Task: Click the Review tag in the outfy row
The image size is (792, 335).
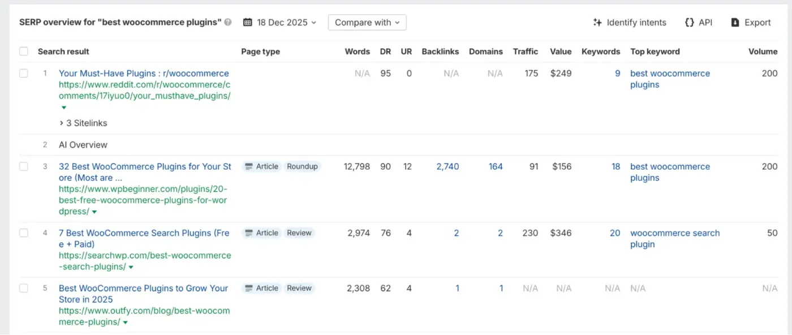Action: pyautogui.click(x=299, y=288)
